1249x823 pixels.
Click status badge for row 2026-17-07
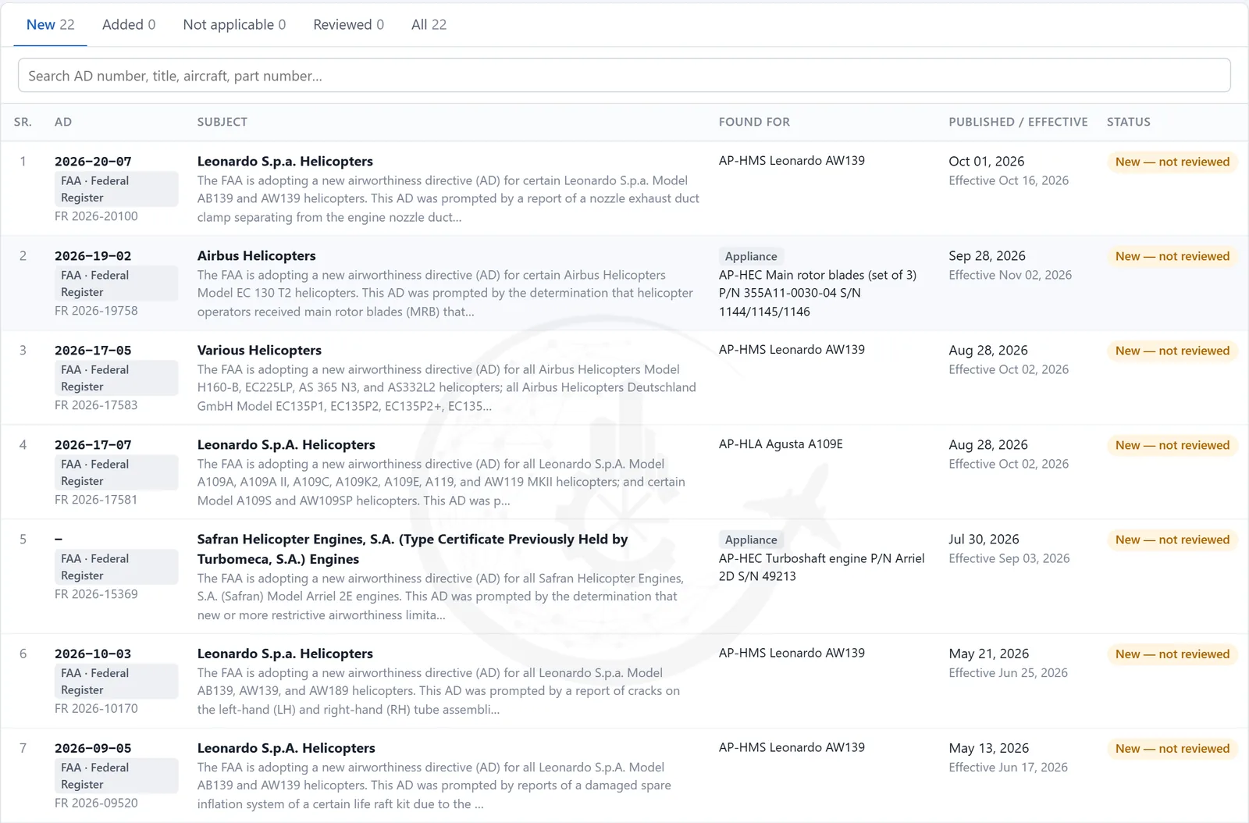click(x=1172, y=445)
